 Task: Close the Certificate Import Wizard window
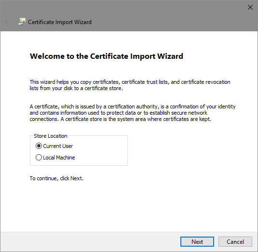point(250,7)
